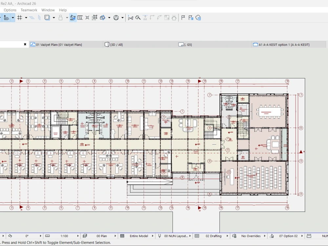Click the automatic dimensioning '12' icon
328x246 pixels.
click(x=79, y=17)
